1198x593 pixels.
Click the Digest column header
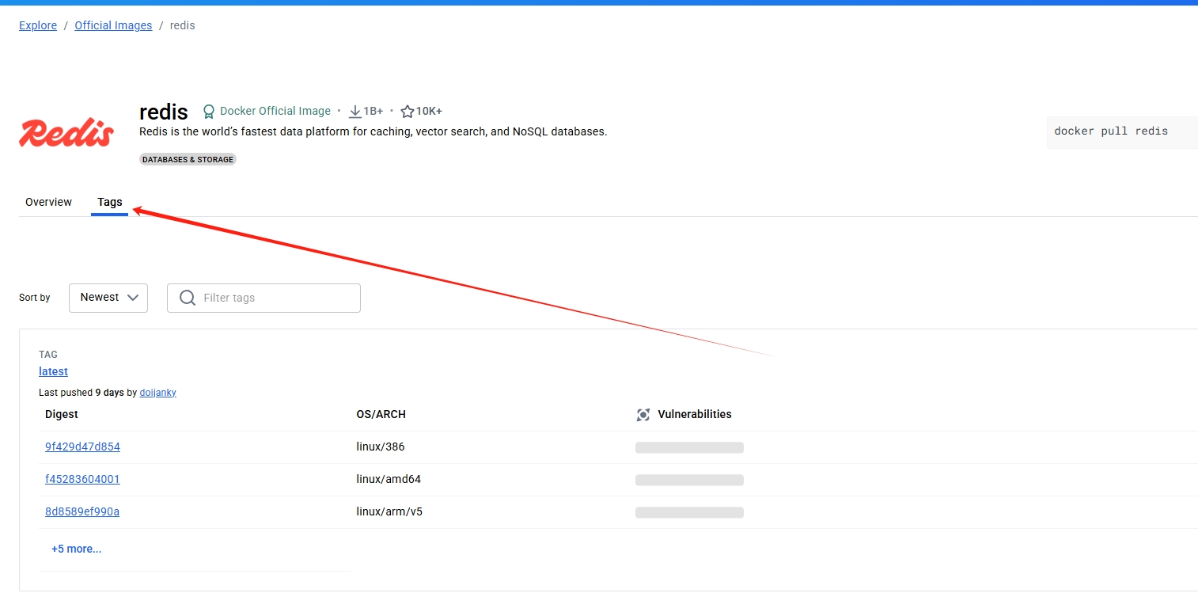62,414
